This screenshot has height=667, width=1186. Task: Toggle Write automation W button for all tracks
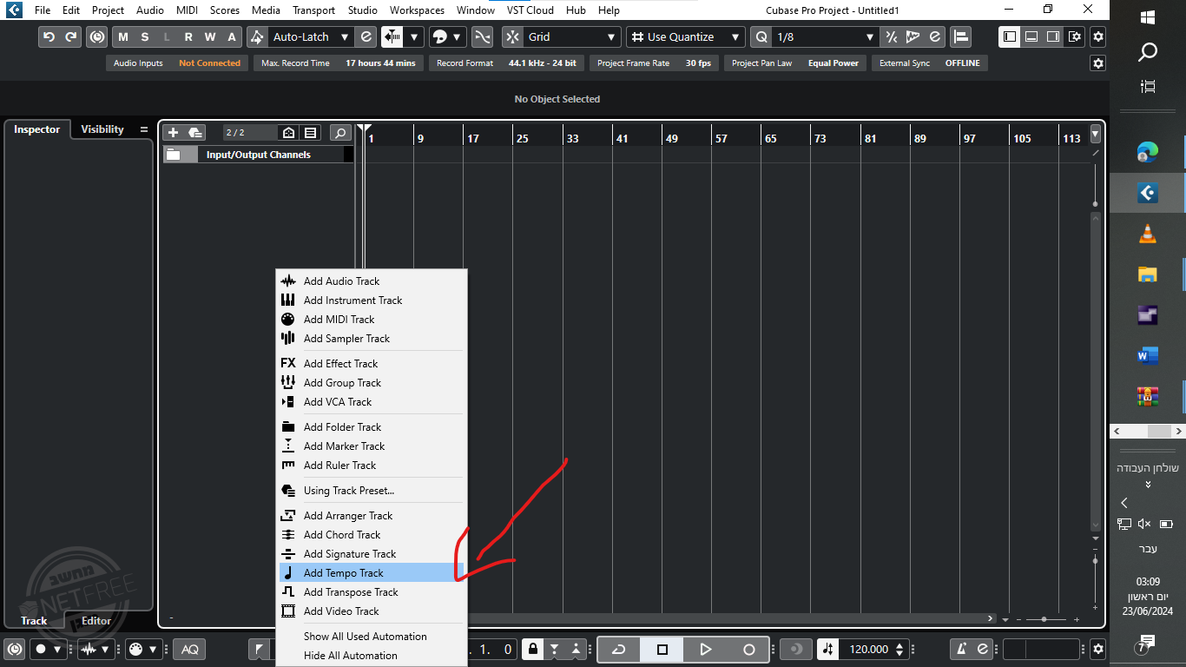click(210, 37)
